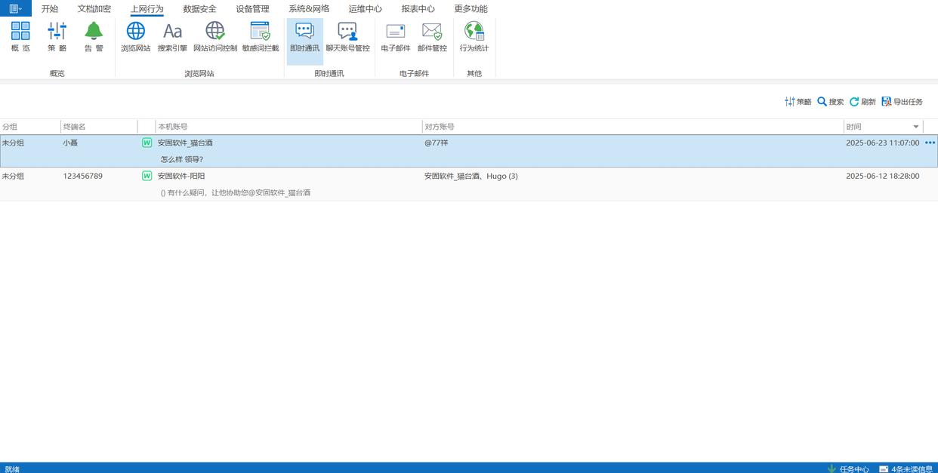Screen dimensions: 938x473
Task: Open 网站访问控制 website access control
Action: pyautogui.click(x=215, y=36)
